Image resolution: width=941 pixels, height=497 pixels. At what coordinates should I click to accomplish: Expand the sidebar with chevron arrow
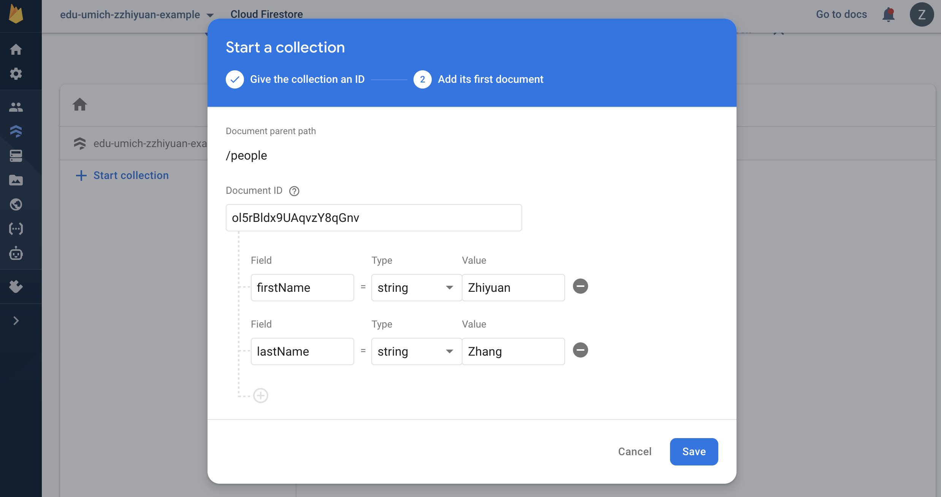(16, 321)
